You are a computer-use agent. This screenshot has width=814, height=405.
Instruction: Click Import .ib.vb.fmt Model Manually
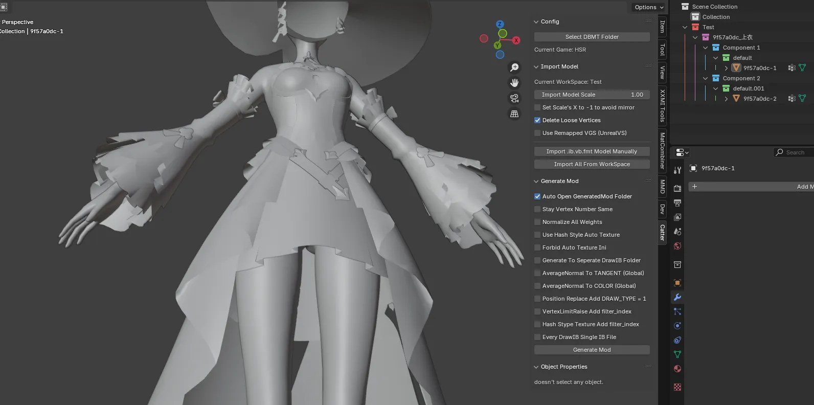592,151
